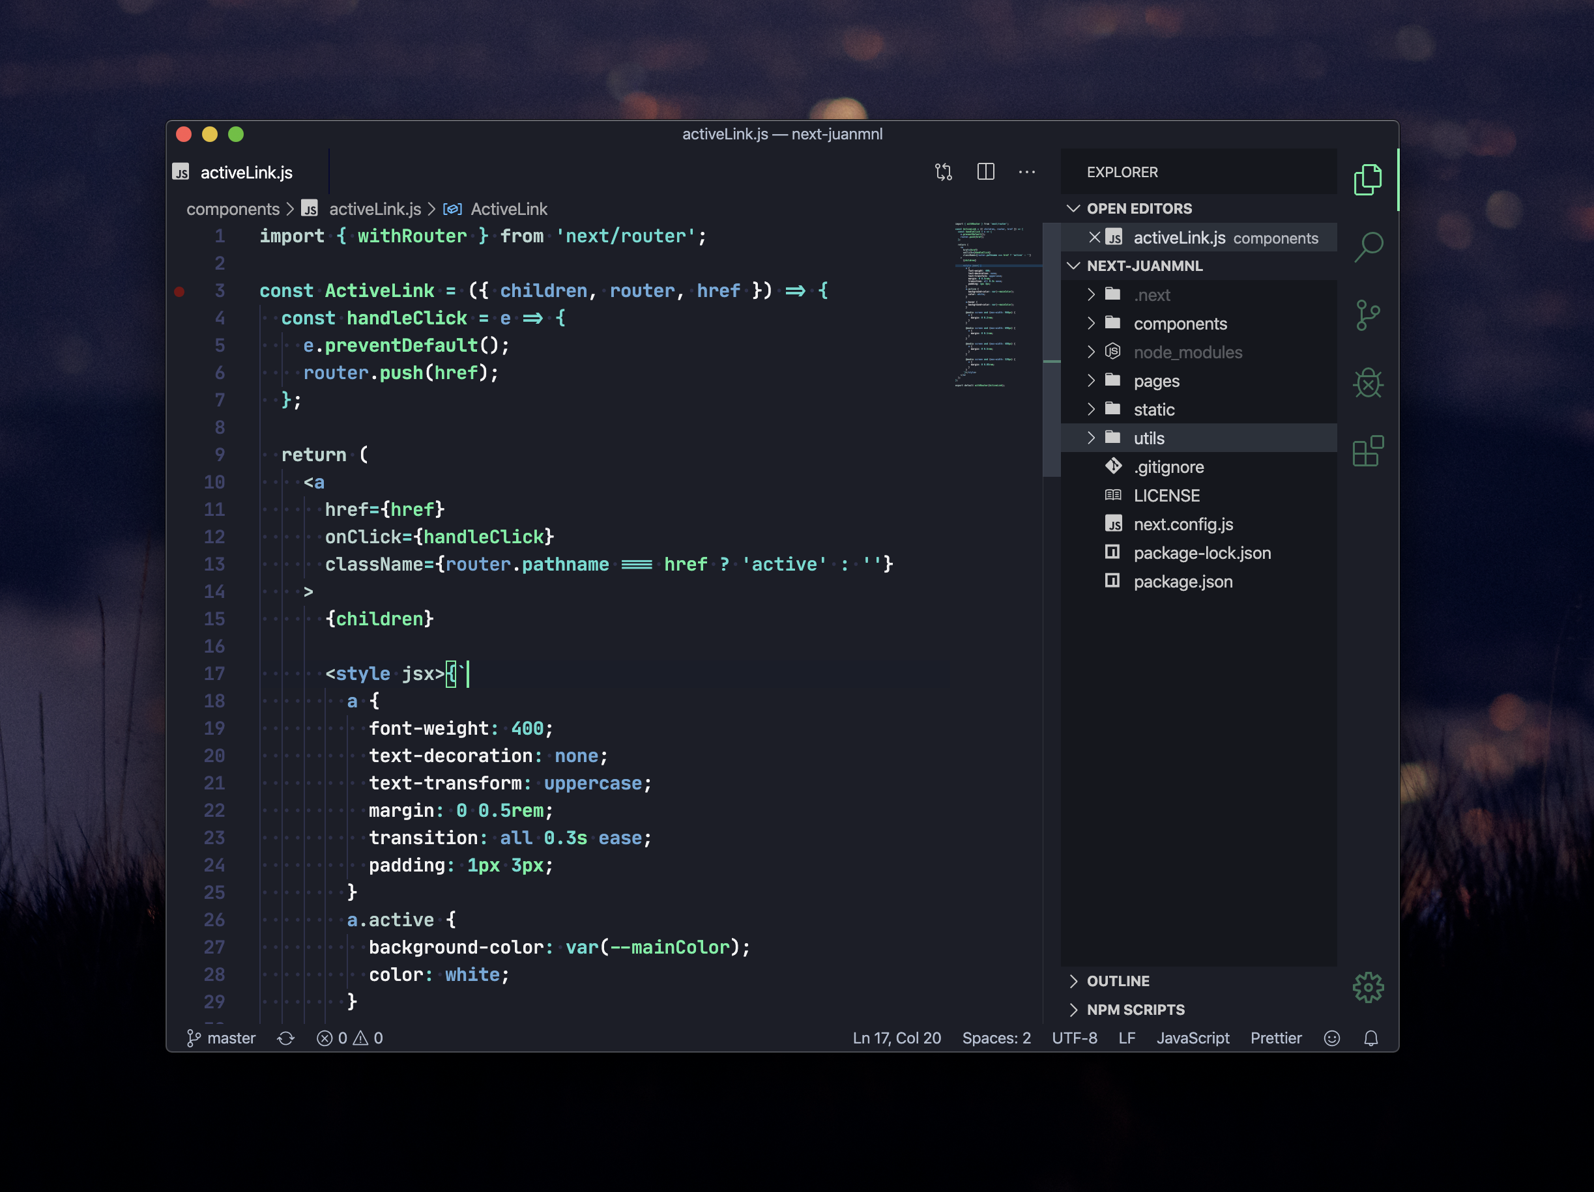Toggle the breakpoint on line 3
Image resolution: width=1594 pixels, height=1192 pixels.
(179, 291)
